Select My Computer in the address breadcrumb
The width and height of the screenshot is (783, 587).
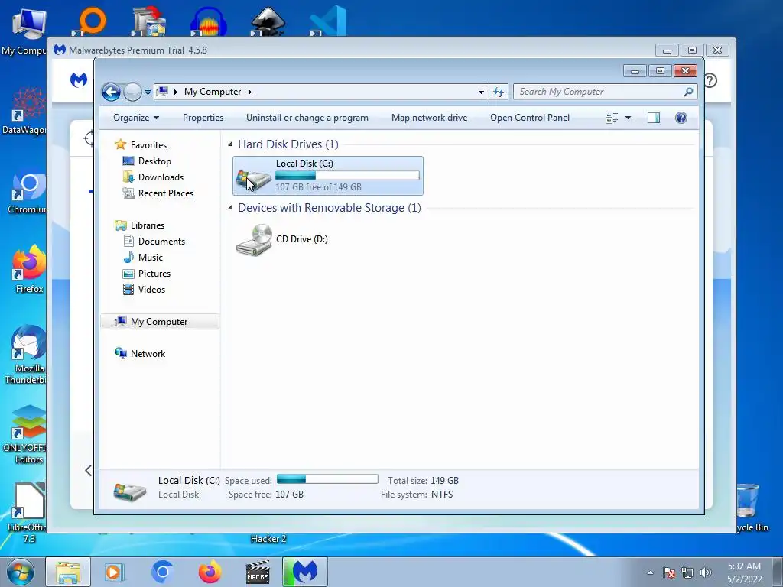pyautogui.click(x=213, y=92)
